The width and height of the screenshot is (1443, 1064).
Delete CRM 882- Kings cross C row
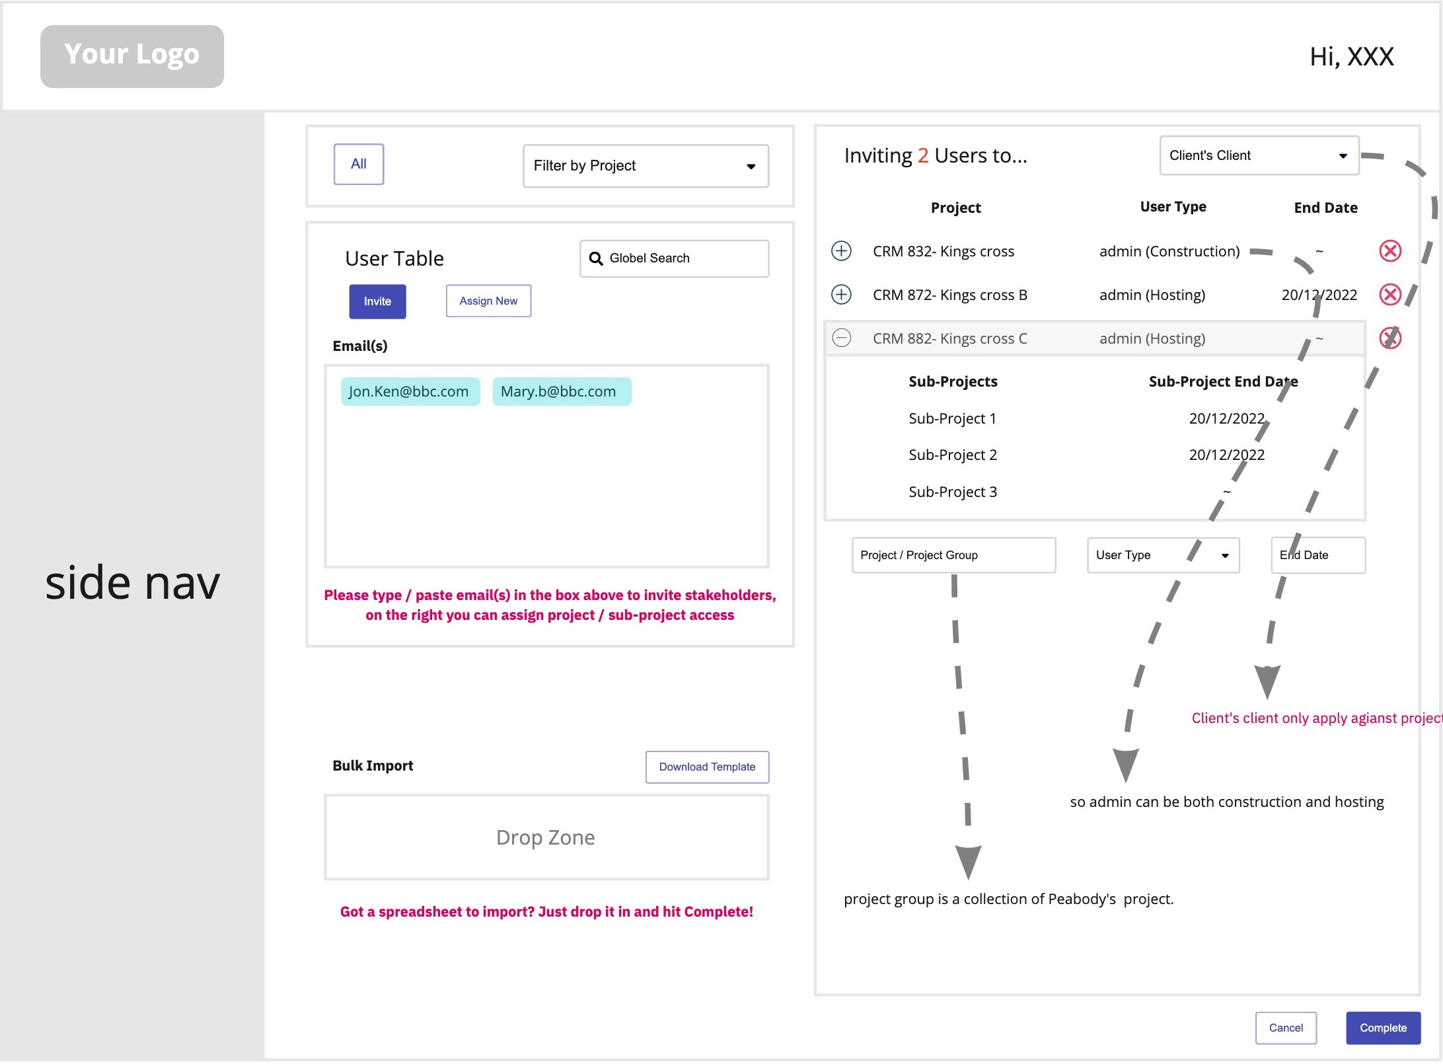[1390, 338]
